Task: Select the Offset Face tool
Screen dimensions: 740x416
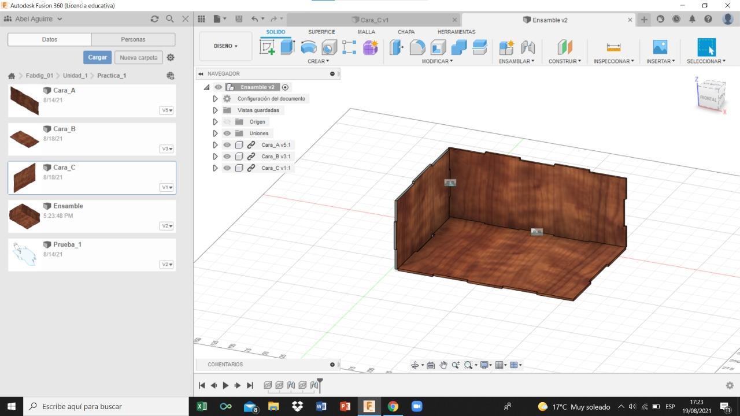Action: tap(480, 47)
